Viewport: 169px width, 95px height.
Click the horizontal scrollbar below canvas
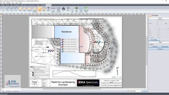(x=72, y=89)
